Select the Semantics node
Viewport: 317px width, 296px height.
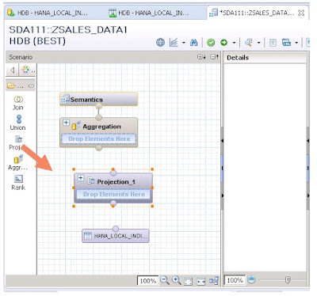coord(99,100)
